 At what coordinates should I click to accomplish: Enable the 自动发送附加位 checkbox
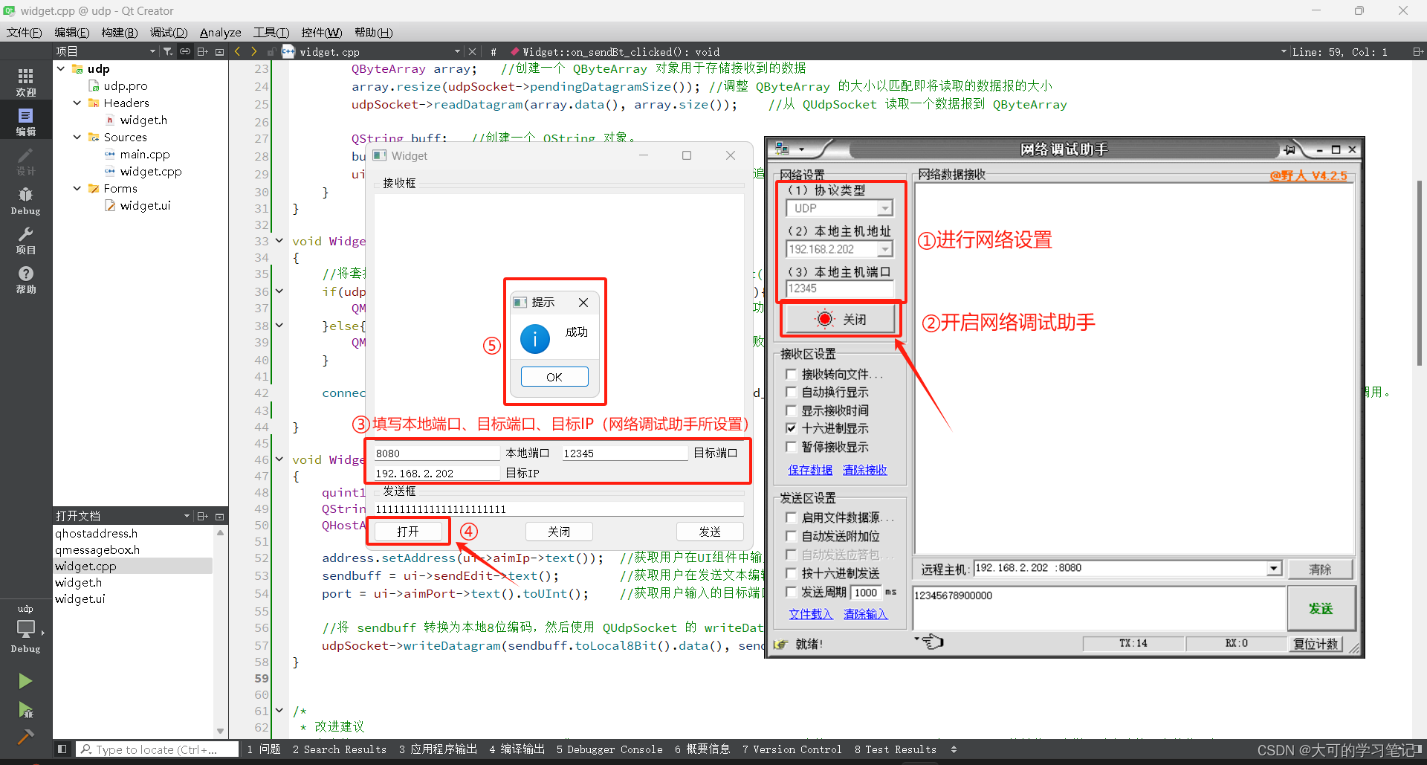click(x=792, y=536)
